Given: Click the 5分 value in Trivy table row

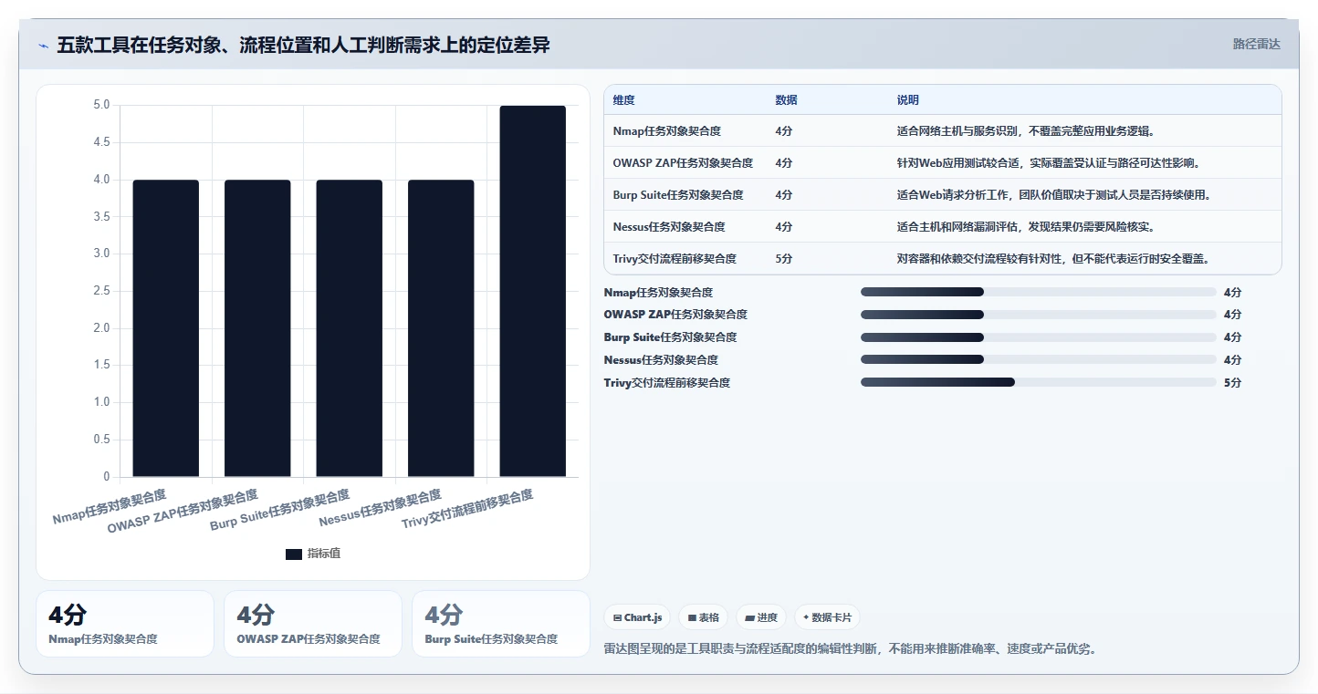Looking at the screenshot, I should click(x=784, y=259).
